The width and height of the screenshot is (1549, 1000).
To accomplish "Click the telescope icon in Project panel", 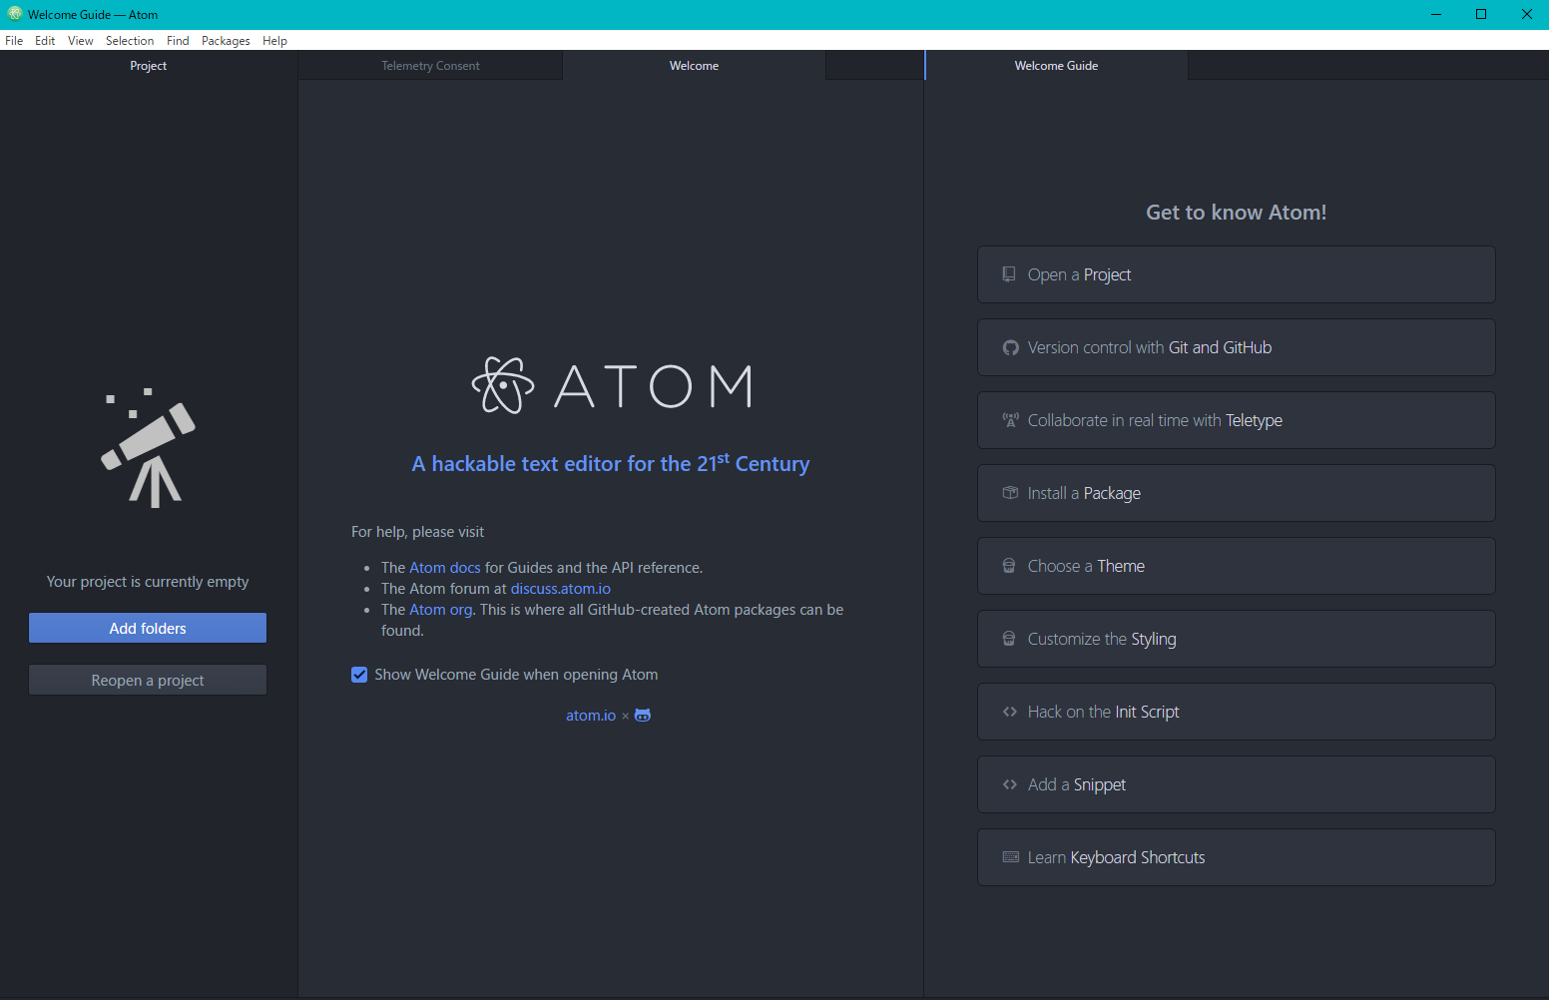I will [x=149, y=449].
